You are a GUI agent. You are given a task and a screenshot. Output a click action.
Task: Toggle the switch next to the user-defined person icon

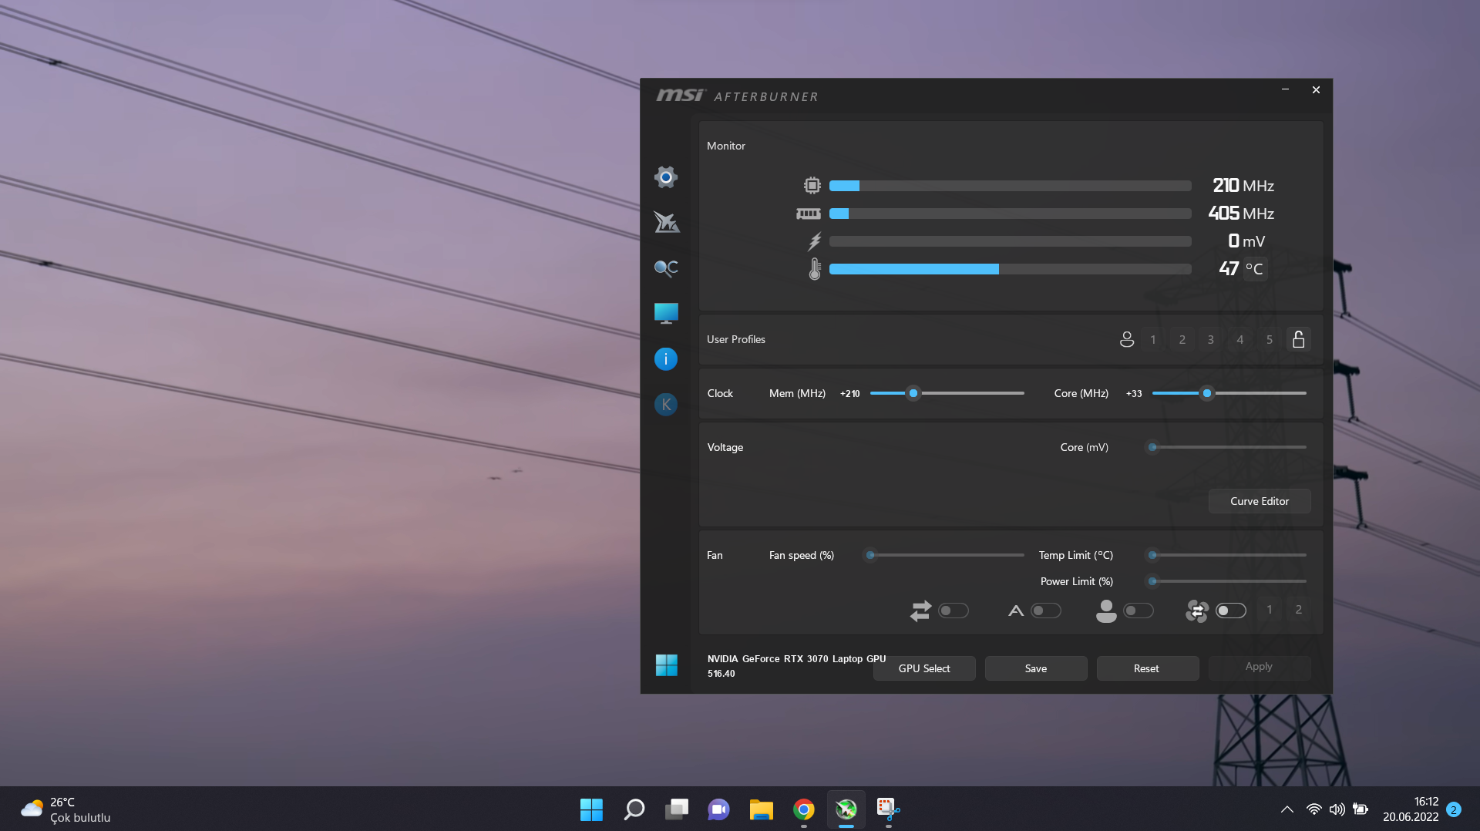[x=1139, y=611]
